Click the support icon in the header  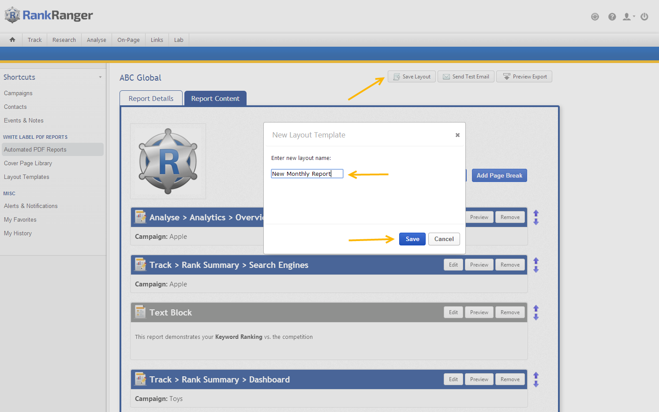[595, 17]
